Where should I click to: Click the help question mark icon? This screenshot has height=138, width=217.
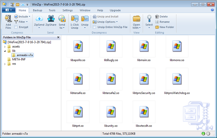point(212,10)
